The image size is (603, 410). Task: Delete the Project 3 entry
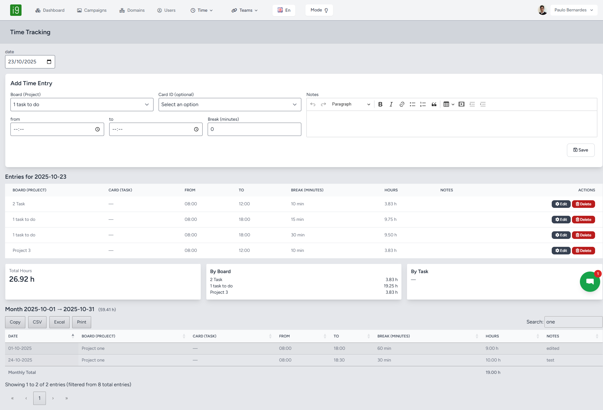pyautogui.click(x=583, y=251)
